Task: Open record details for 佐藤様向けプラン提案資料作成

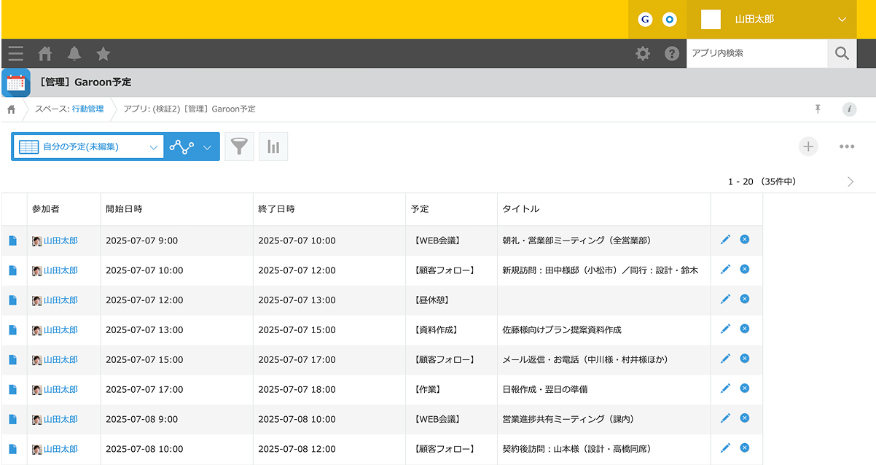Action: click(13, 330)
